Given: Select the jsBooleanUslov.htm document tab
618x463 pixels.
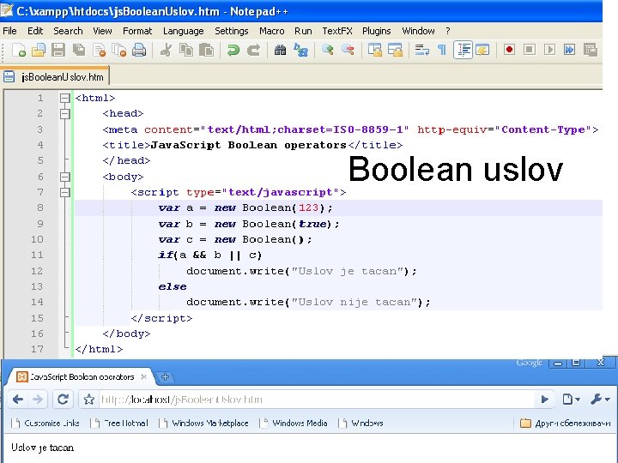Looking at the screenshot, I should 55,76.
